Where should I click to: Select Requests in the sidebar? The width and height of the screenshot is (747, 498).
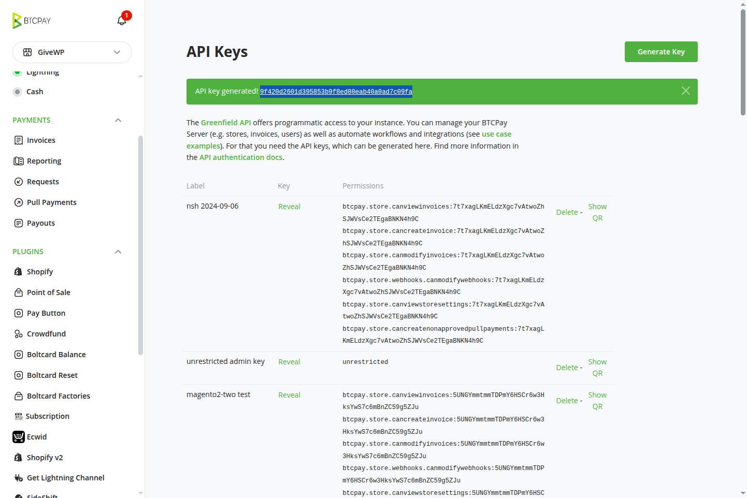coord(43,181)
